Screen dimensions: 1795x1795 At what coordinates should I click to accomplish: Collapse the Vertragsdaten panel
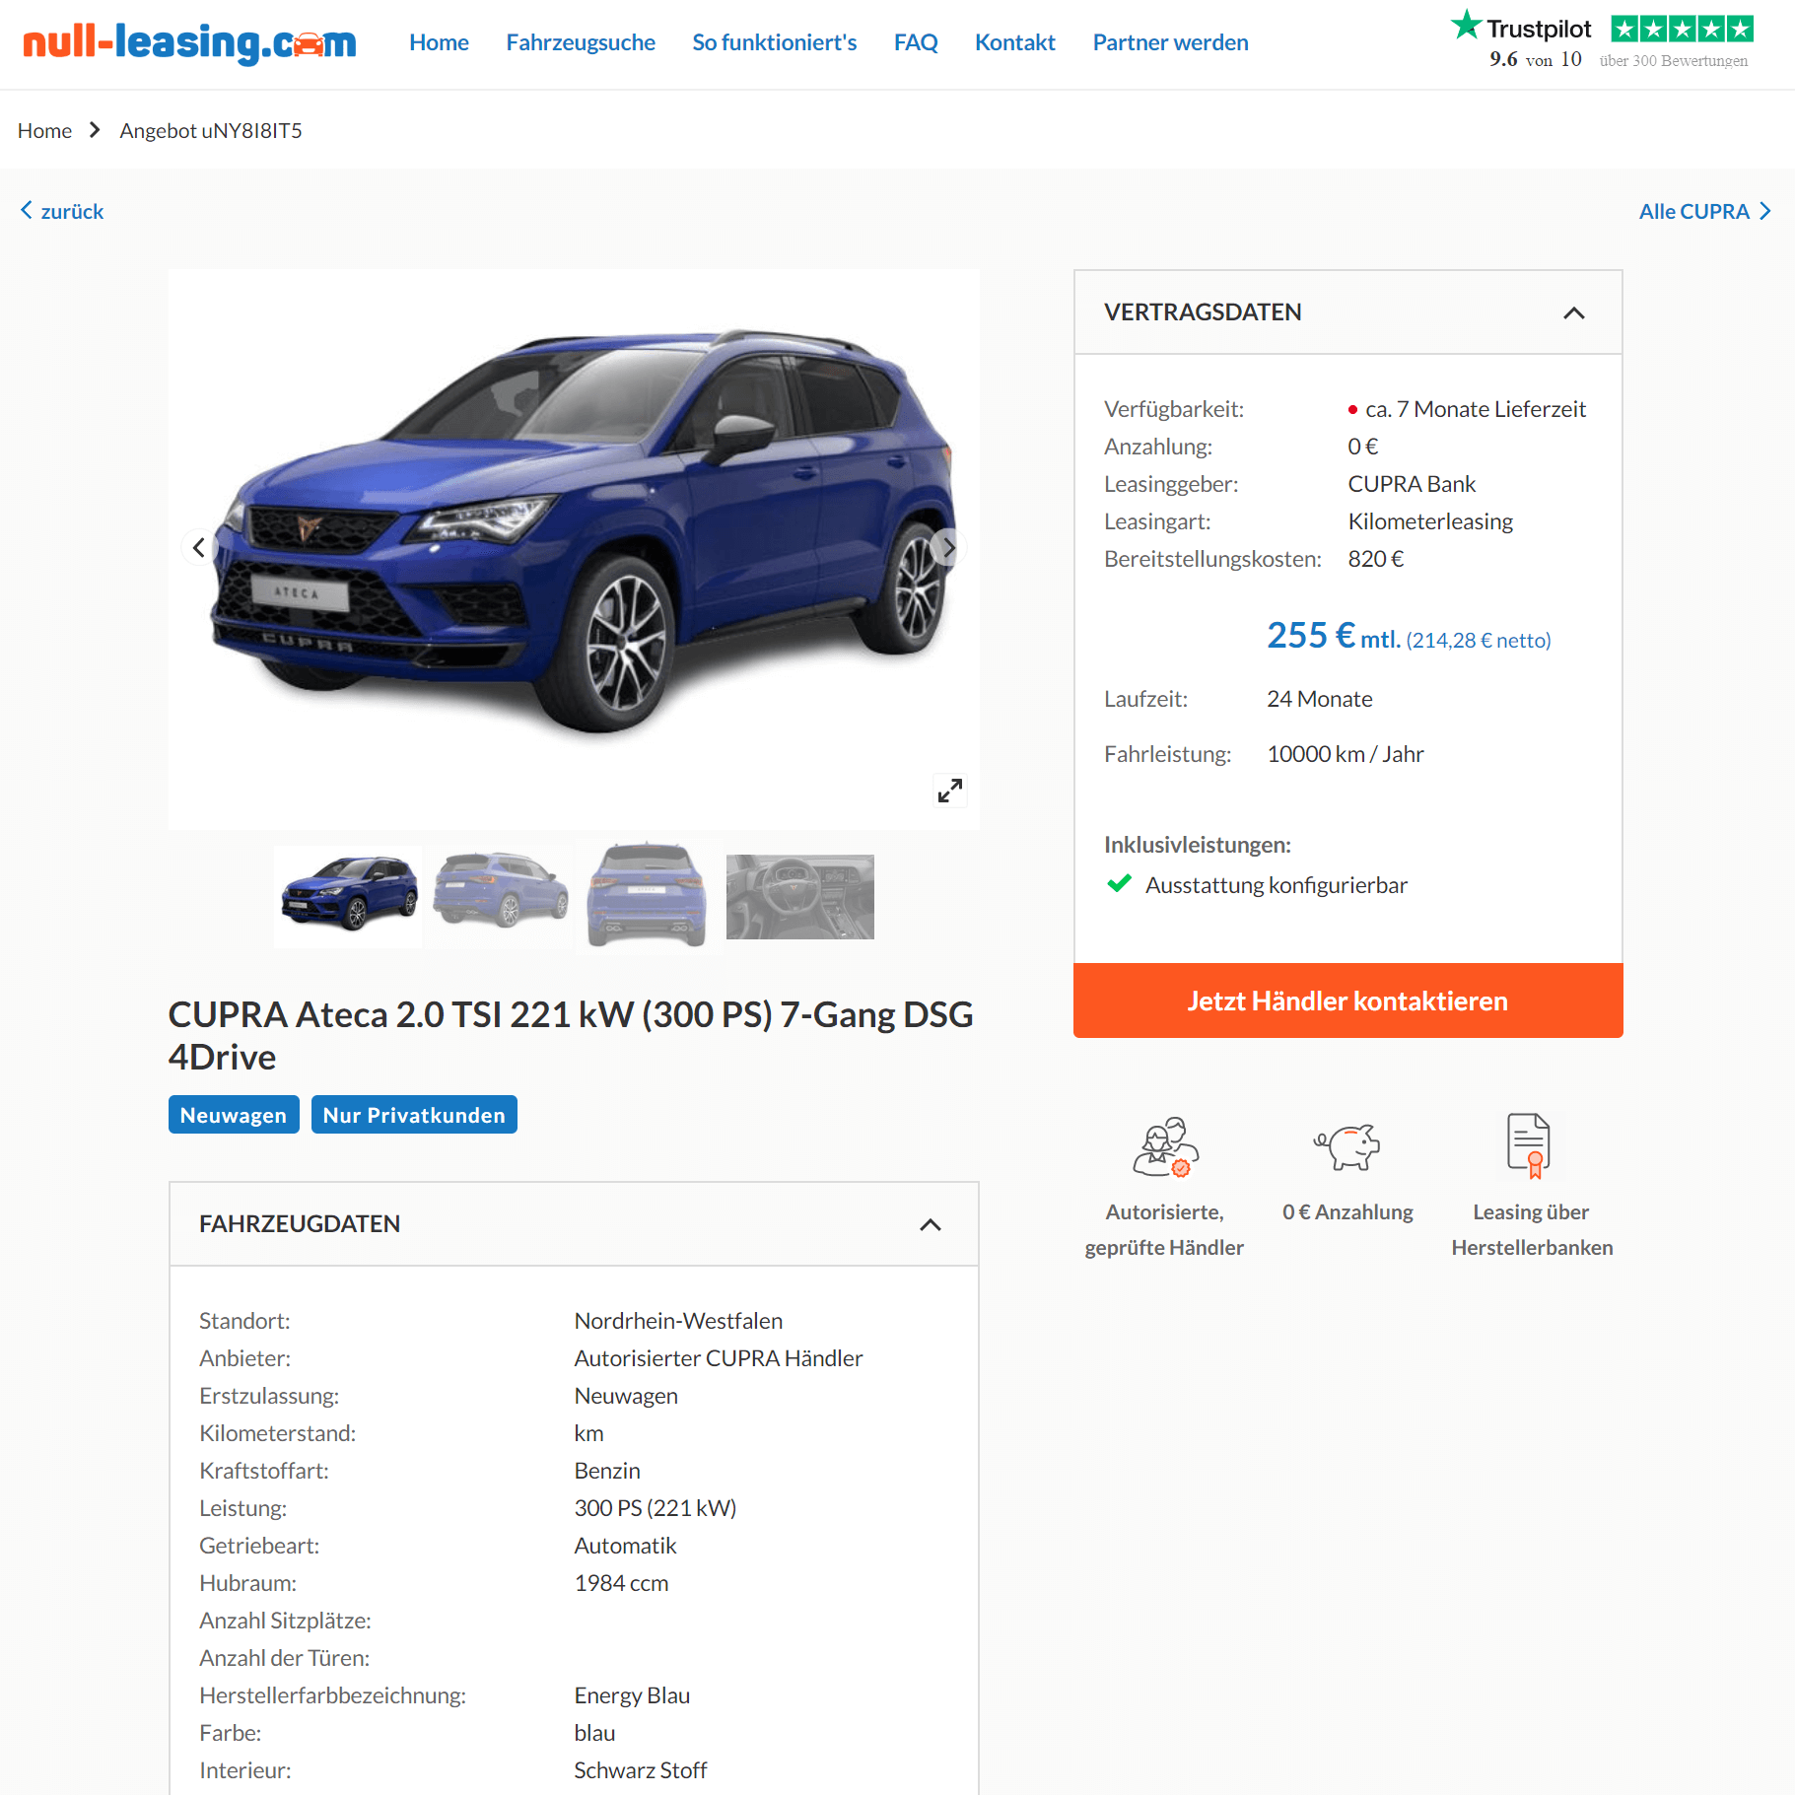[1574, 312]
